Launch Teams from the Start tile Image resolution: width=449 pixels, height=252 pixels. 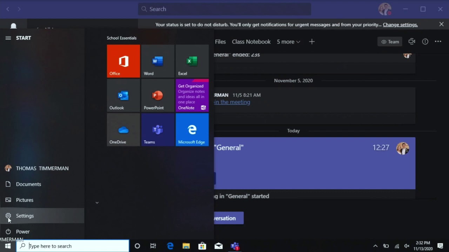pyautogui.click(x=158, y=129)
